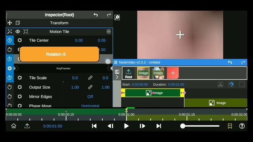Image resolution: width=253 pixels, height=142 pixels.
Task: Open Output Size settings gear
Action: click(20, 87)
